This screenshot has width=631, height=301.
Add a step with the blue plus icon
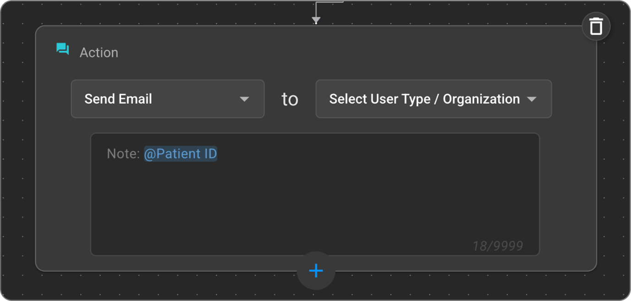click(x=316, y=271)
